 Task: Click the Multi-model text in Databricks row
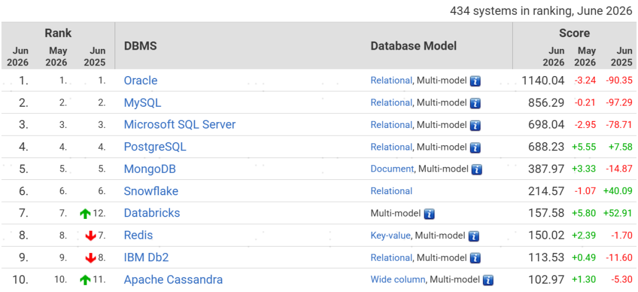point(395,213)
